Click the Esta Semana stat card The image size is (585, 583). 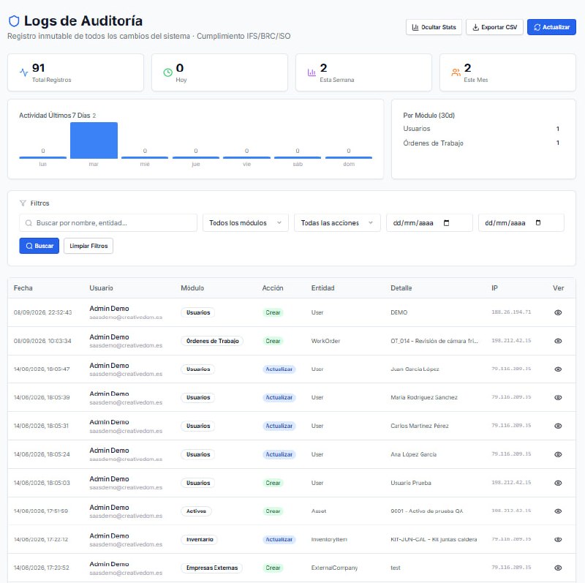[363, 72]
